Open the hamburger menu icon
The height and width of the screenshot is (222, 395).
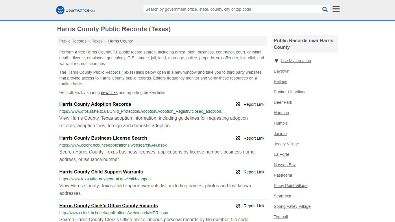(336, 9)
